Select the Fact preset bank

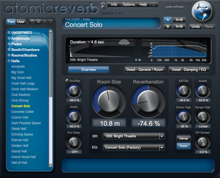[11, 22]
